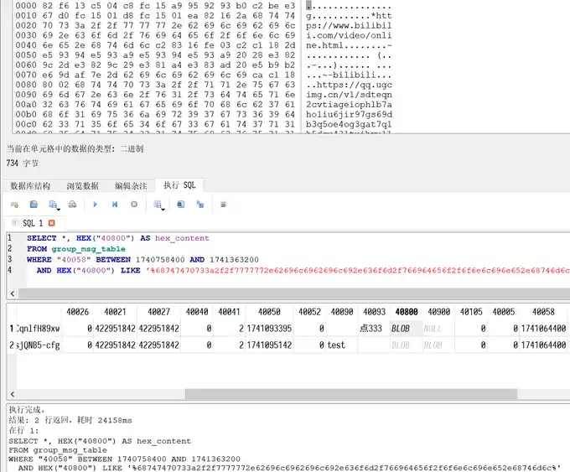Switch to 浏览数据 tab

(x=82, y=186)
